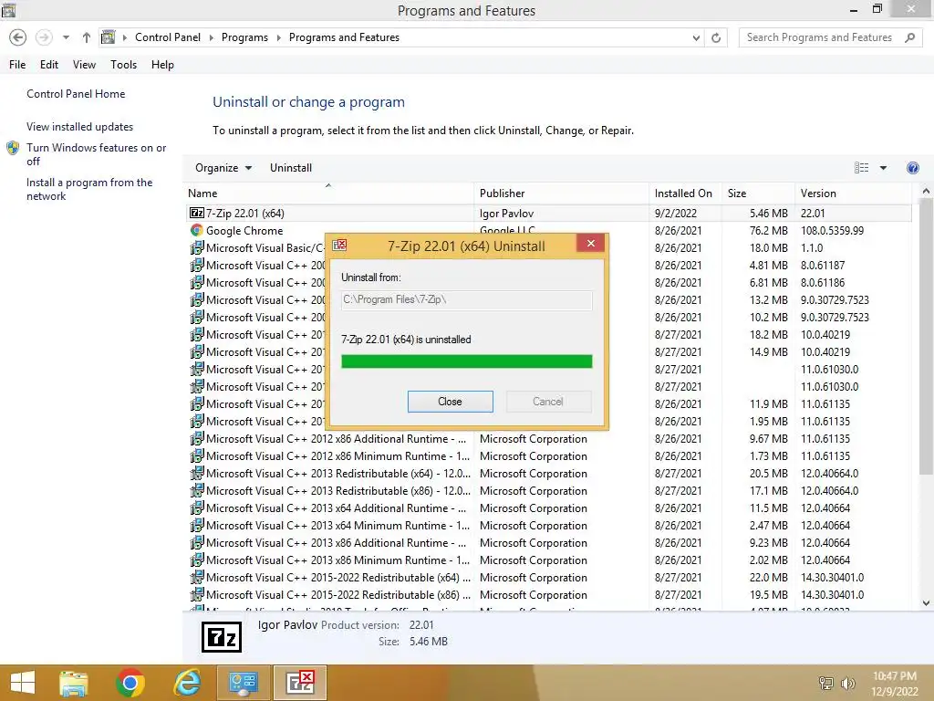Select the 7-Zip 22.01 (x64) row
Image resolution: width=934 pixels, height=701 pixels.
548,213
